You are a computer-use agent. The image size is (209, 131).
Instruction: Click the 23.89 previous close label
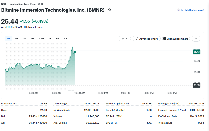click(196, 85)
